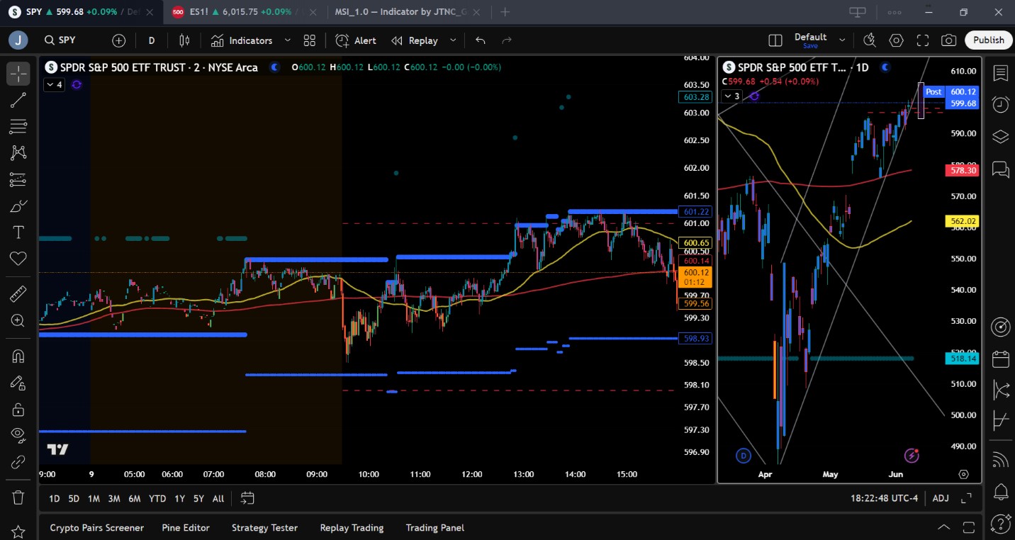This screenshot has height=540, width=1015.
Task: Start bar Replay mode
Action: pos(415,40)
